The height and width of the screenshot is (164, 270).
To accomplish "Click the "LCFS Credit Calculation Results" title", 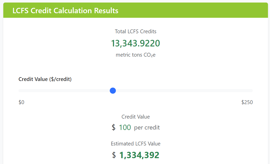I will click(65, 11).
